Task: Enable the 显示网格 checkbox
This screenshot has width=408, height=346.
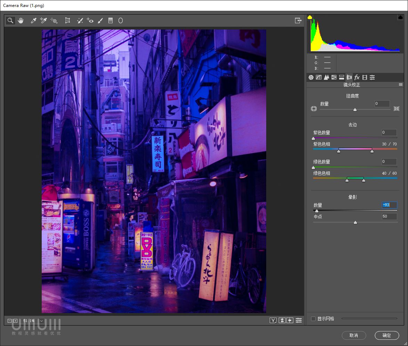Action: [313, 319]
